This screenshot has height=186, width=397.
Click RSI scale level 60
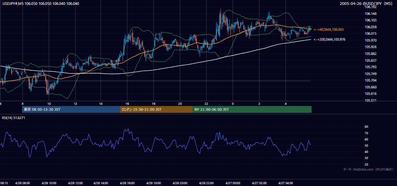point(366,139)
